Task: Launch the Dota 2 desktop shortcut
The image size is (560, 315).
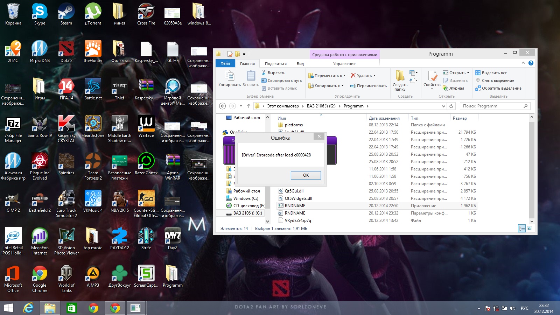Action: click(66, 52)
